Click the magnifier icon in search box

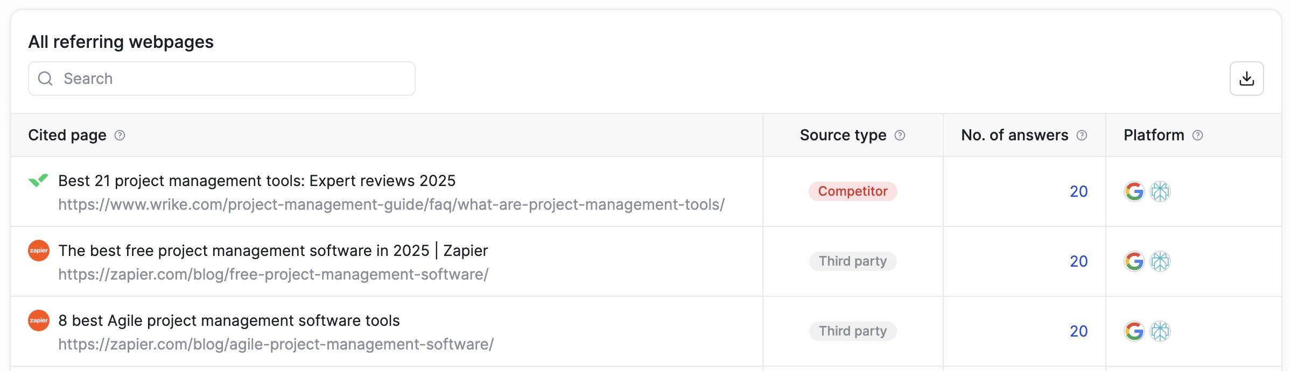(x=46, y=79)
